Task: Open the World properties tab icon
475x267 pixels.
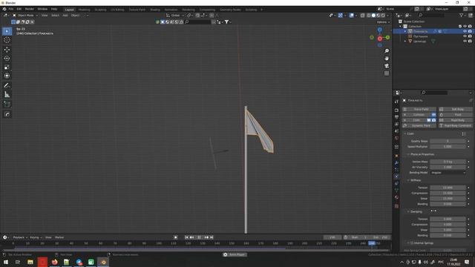Action: [396, 138]
